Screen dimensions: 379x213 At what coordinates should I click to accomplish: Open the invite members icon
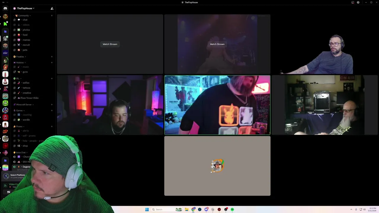(x=52, y=8)
